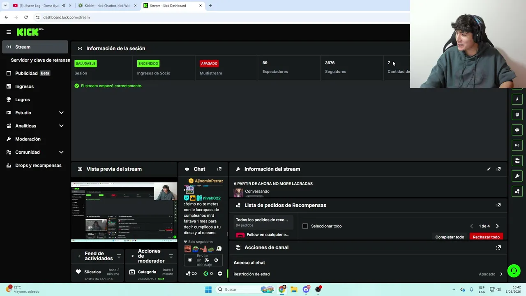Go back in browser history
526x296 pixels.
click(x=6, y=17)
